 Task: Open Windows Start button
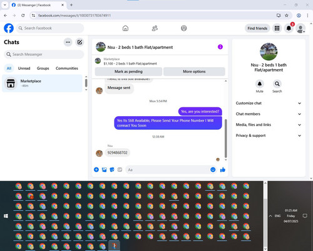(x=6, y=216)
